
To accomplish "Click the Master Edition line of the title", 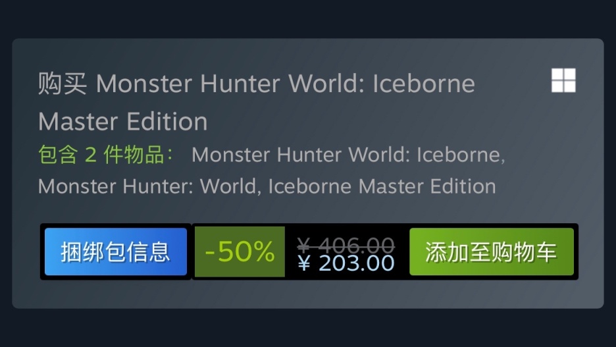I will pyautogui.click(x=123, y=121).
